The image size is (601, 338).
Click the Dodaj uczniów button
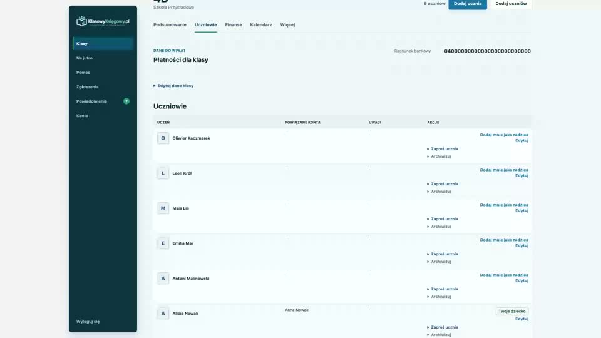511,4
